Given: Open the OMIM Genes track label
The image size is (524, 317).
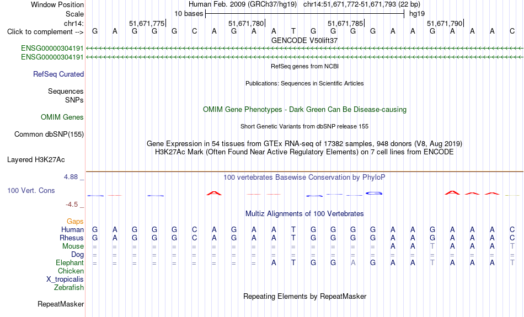Looking at the screenshot, I should click(x=62, y=117).
